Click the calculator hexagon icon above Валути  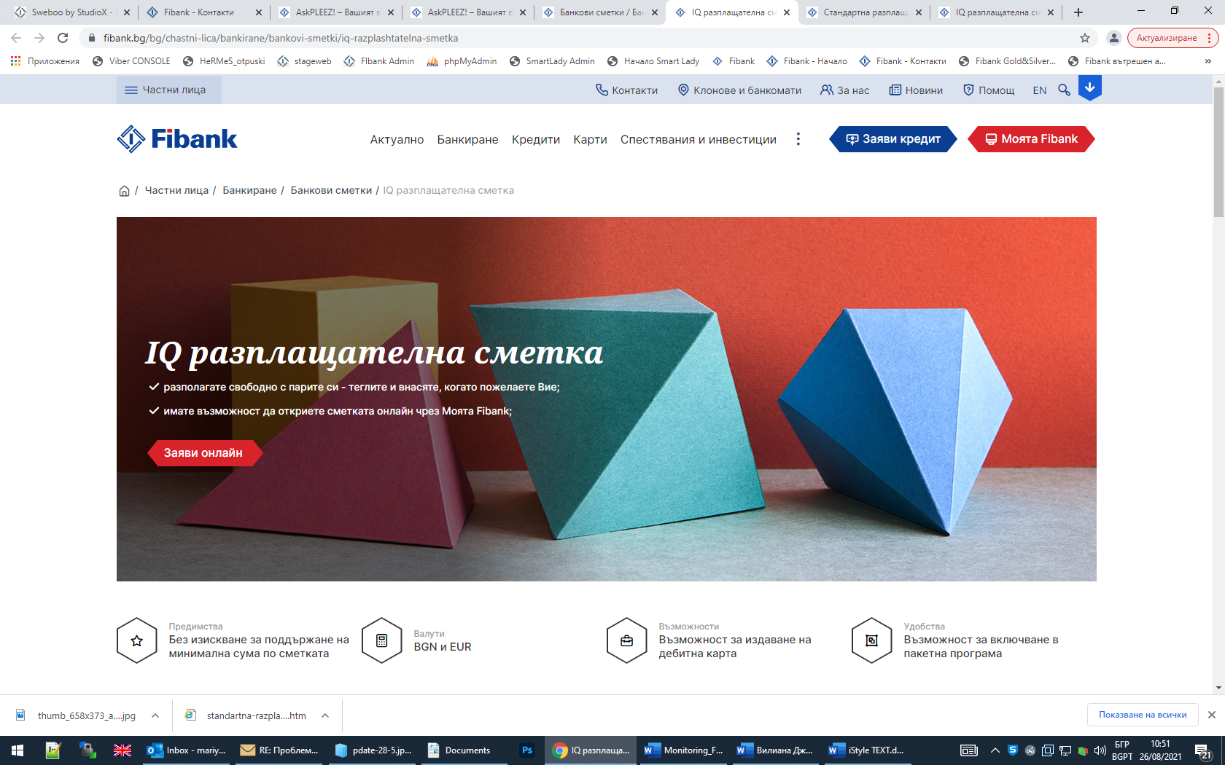pyautogui.click(x=382, y=640)
